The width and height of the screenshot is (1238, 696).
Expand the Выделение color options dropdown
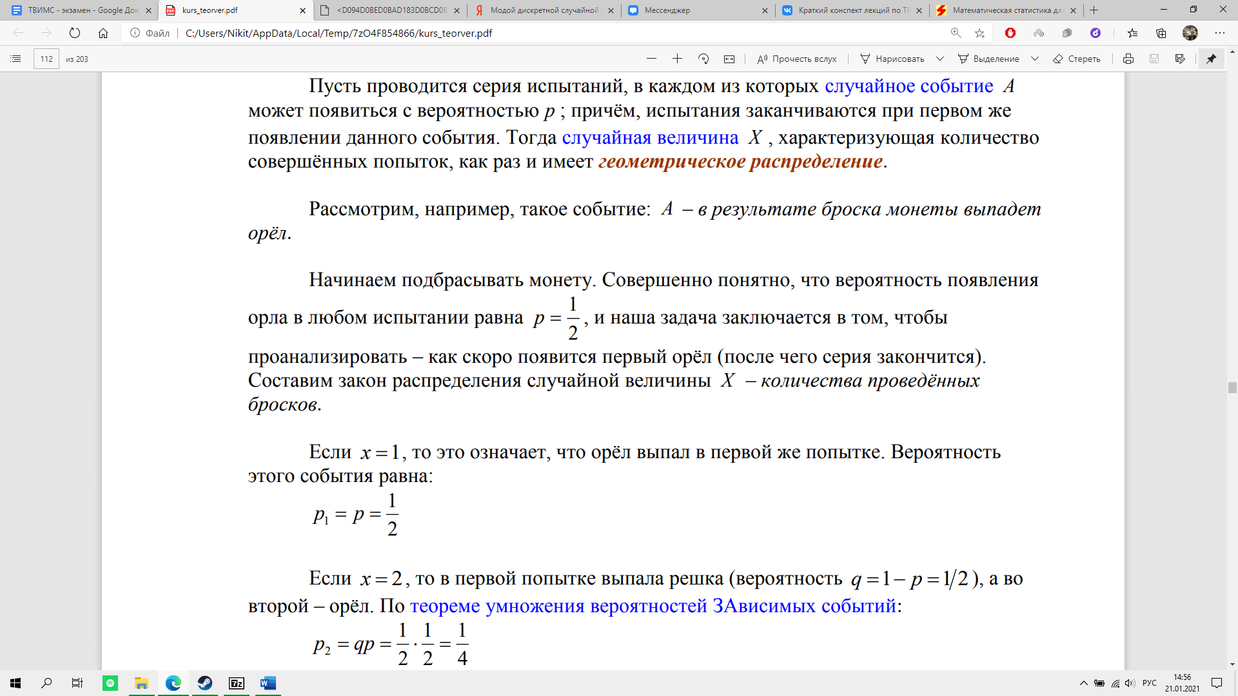[x=1035, y=59]
